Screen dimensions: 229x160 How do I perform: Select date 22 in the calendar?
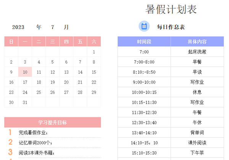click(94, 82)
